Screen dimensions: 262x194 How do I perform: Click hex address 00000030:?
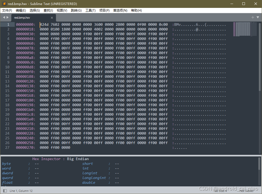(25, 34)
